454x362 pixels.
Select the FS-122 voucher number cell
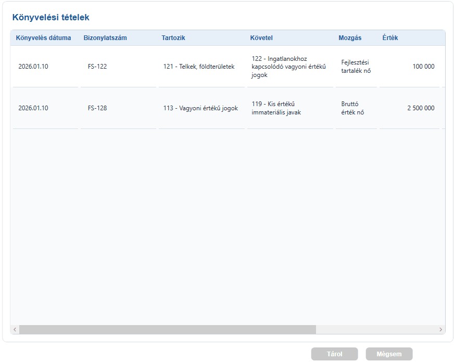(118, 67)
